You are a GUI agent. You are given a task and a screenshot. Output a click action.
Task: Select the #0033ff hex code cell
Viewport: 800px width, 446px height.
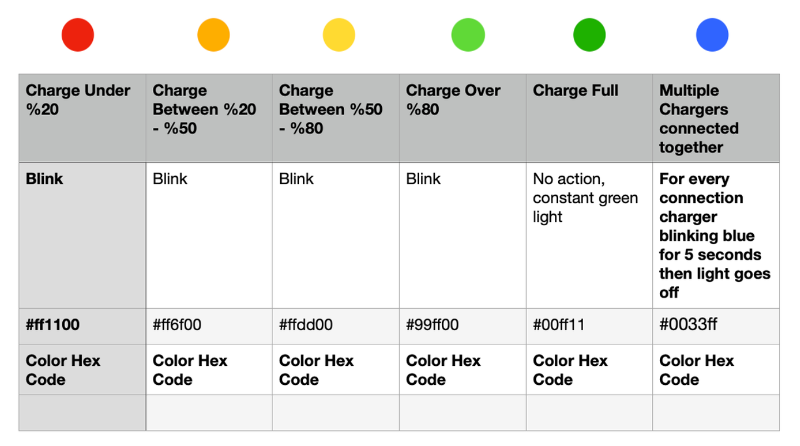tap(716, 326)
